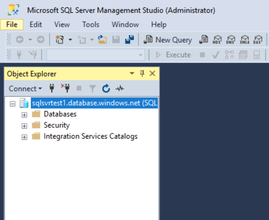Select the Databases folder
The width and height of the screenshot is (269, 220).
tap(60, 114)
